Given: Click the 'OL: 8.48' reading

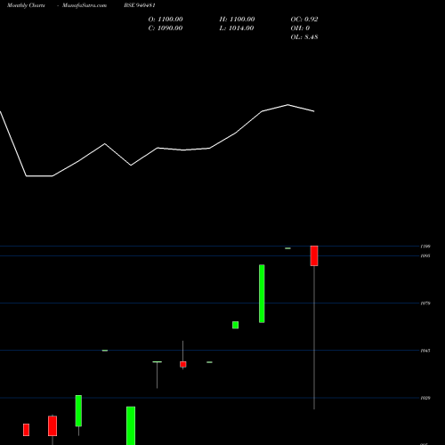Looking at the screenshot, I should pyautogui.click(x=304, y=37).
